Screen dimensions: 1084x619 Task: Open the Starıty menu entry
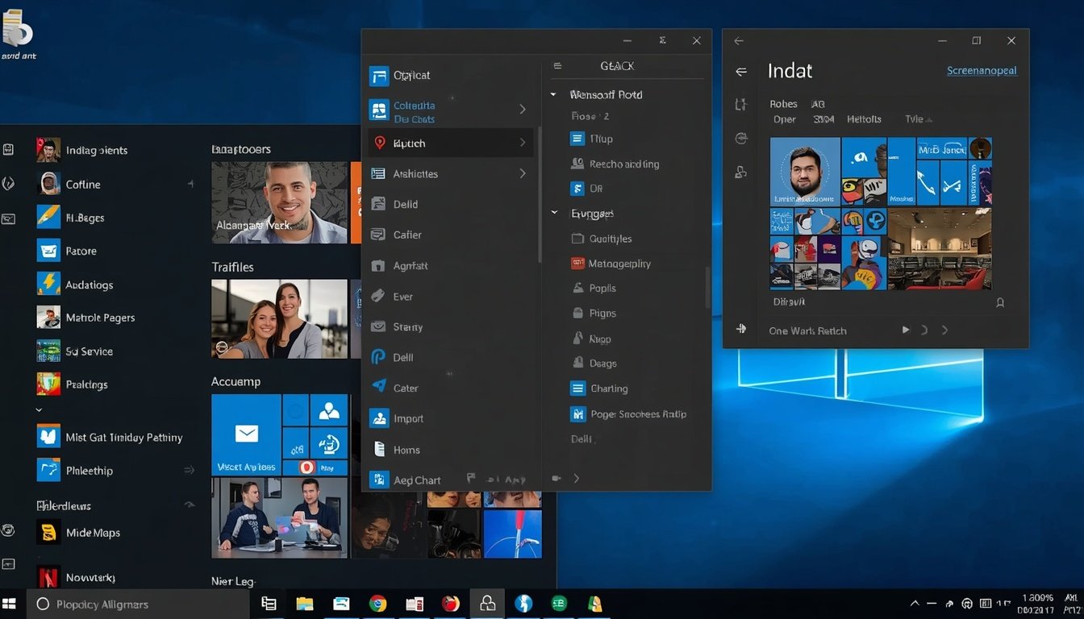point(450,326)
